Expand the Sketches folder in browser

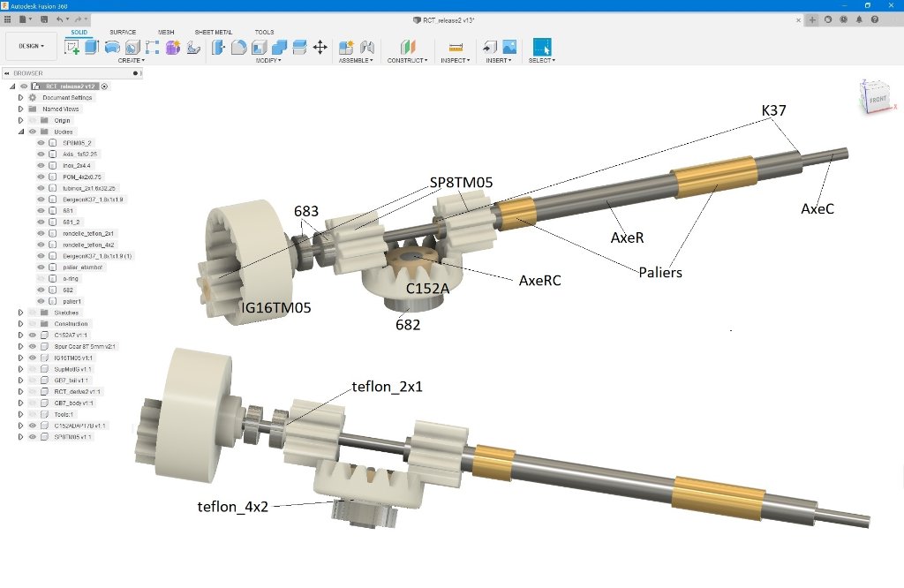coord(20,313)
